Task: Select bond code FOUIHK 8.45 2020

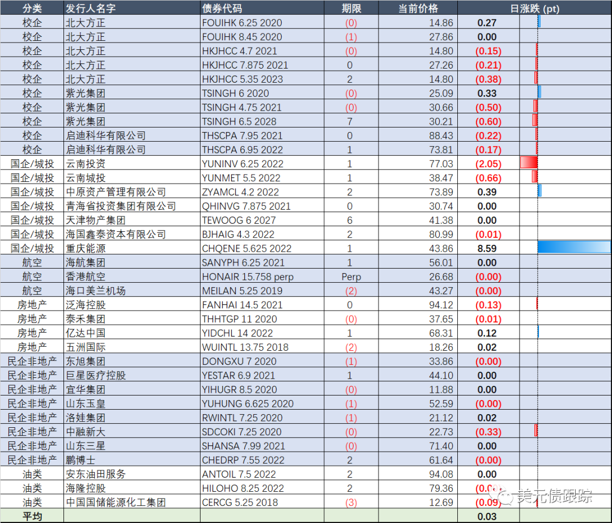Action: click(x=242, y=37)
